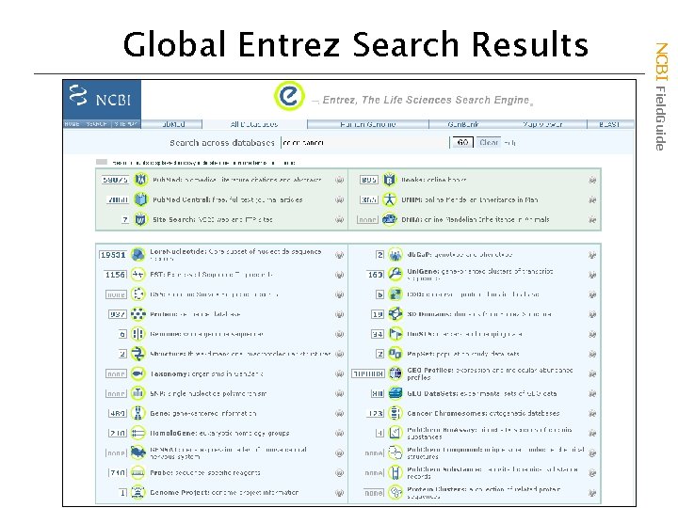Click the 3D Domains icon
Viewport: 678px width, 508px height.
pyautogui.click(x=395, y=314)
